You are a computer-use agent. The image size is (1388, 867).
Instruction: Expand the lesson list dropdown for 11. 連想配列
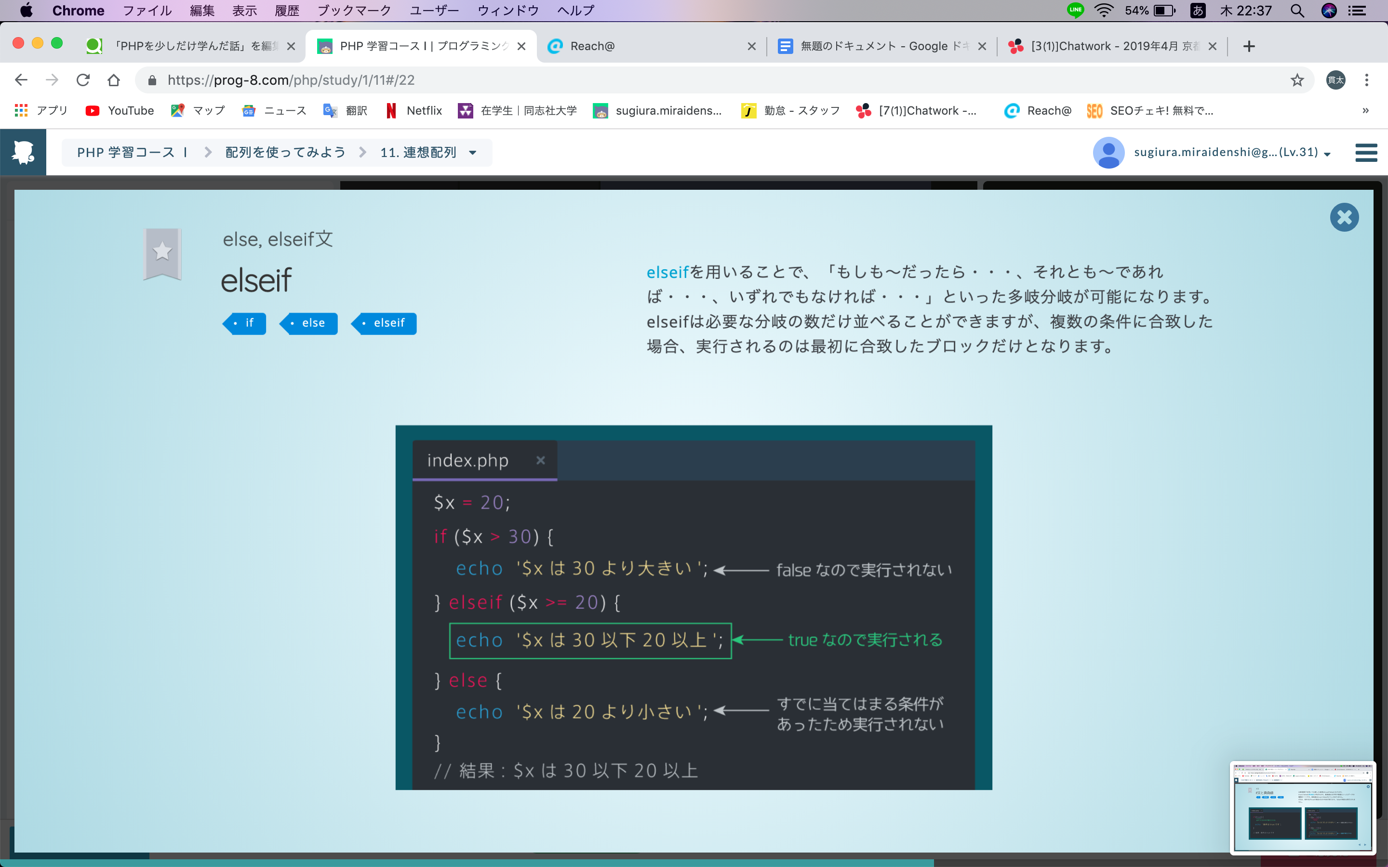tap(473, 153)
